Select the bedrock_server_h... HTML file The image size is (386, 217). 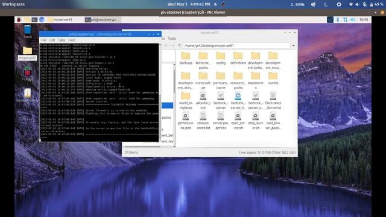[x=238, y=101]
